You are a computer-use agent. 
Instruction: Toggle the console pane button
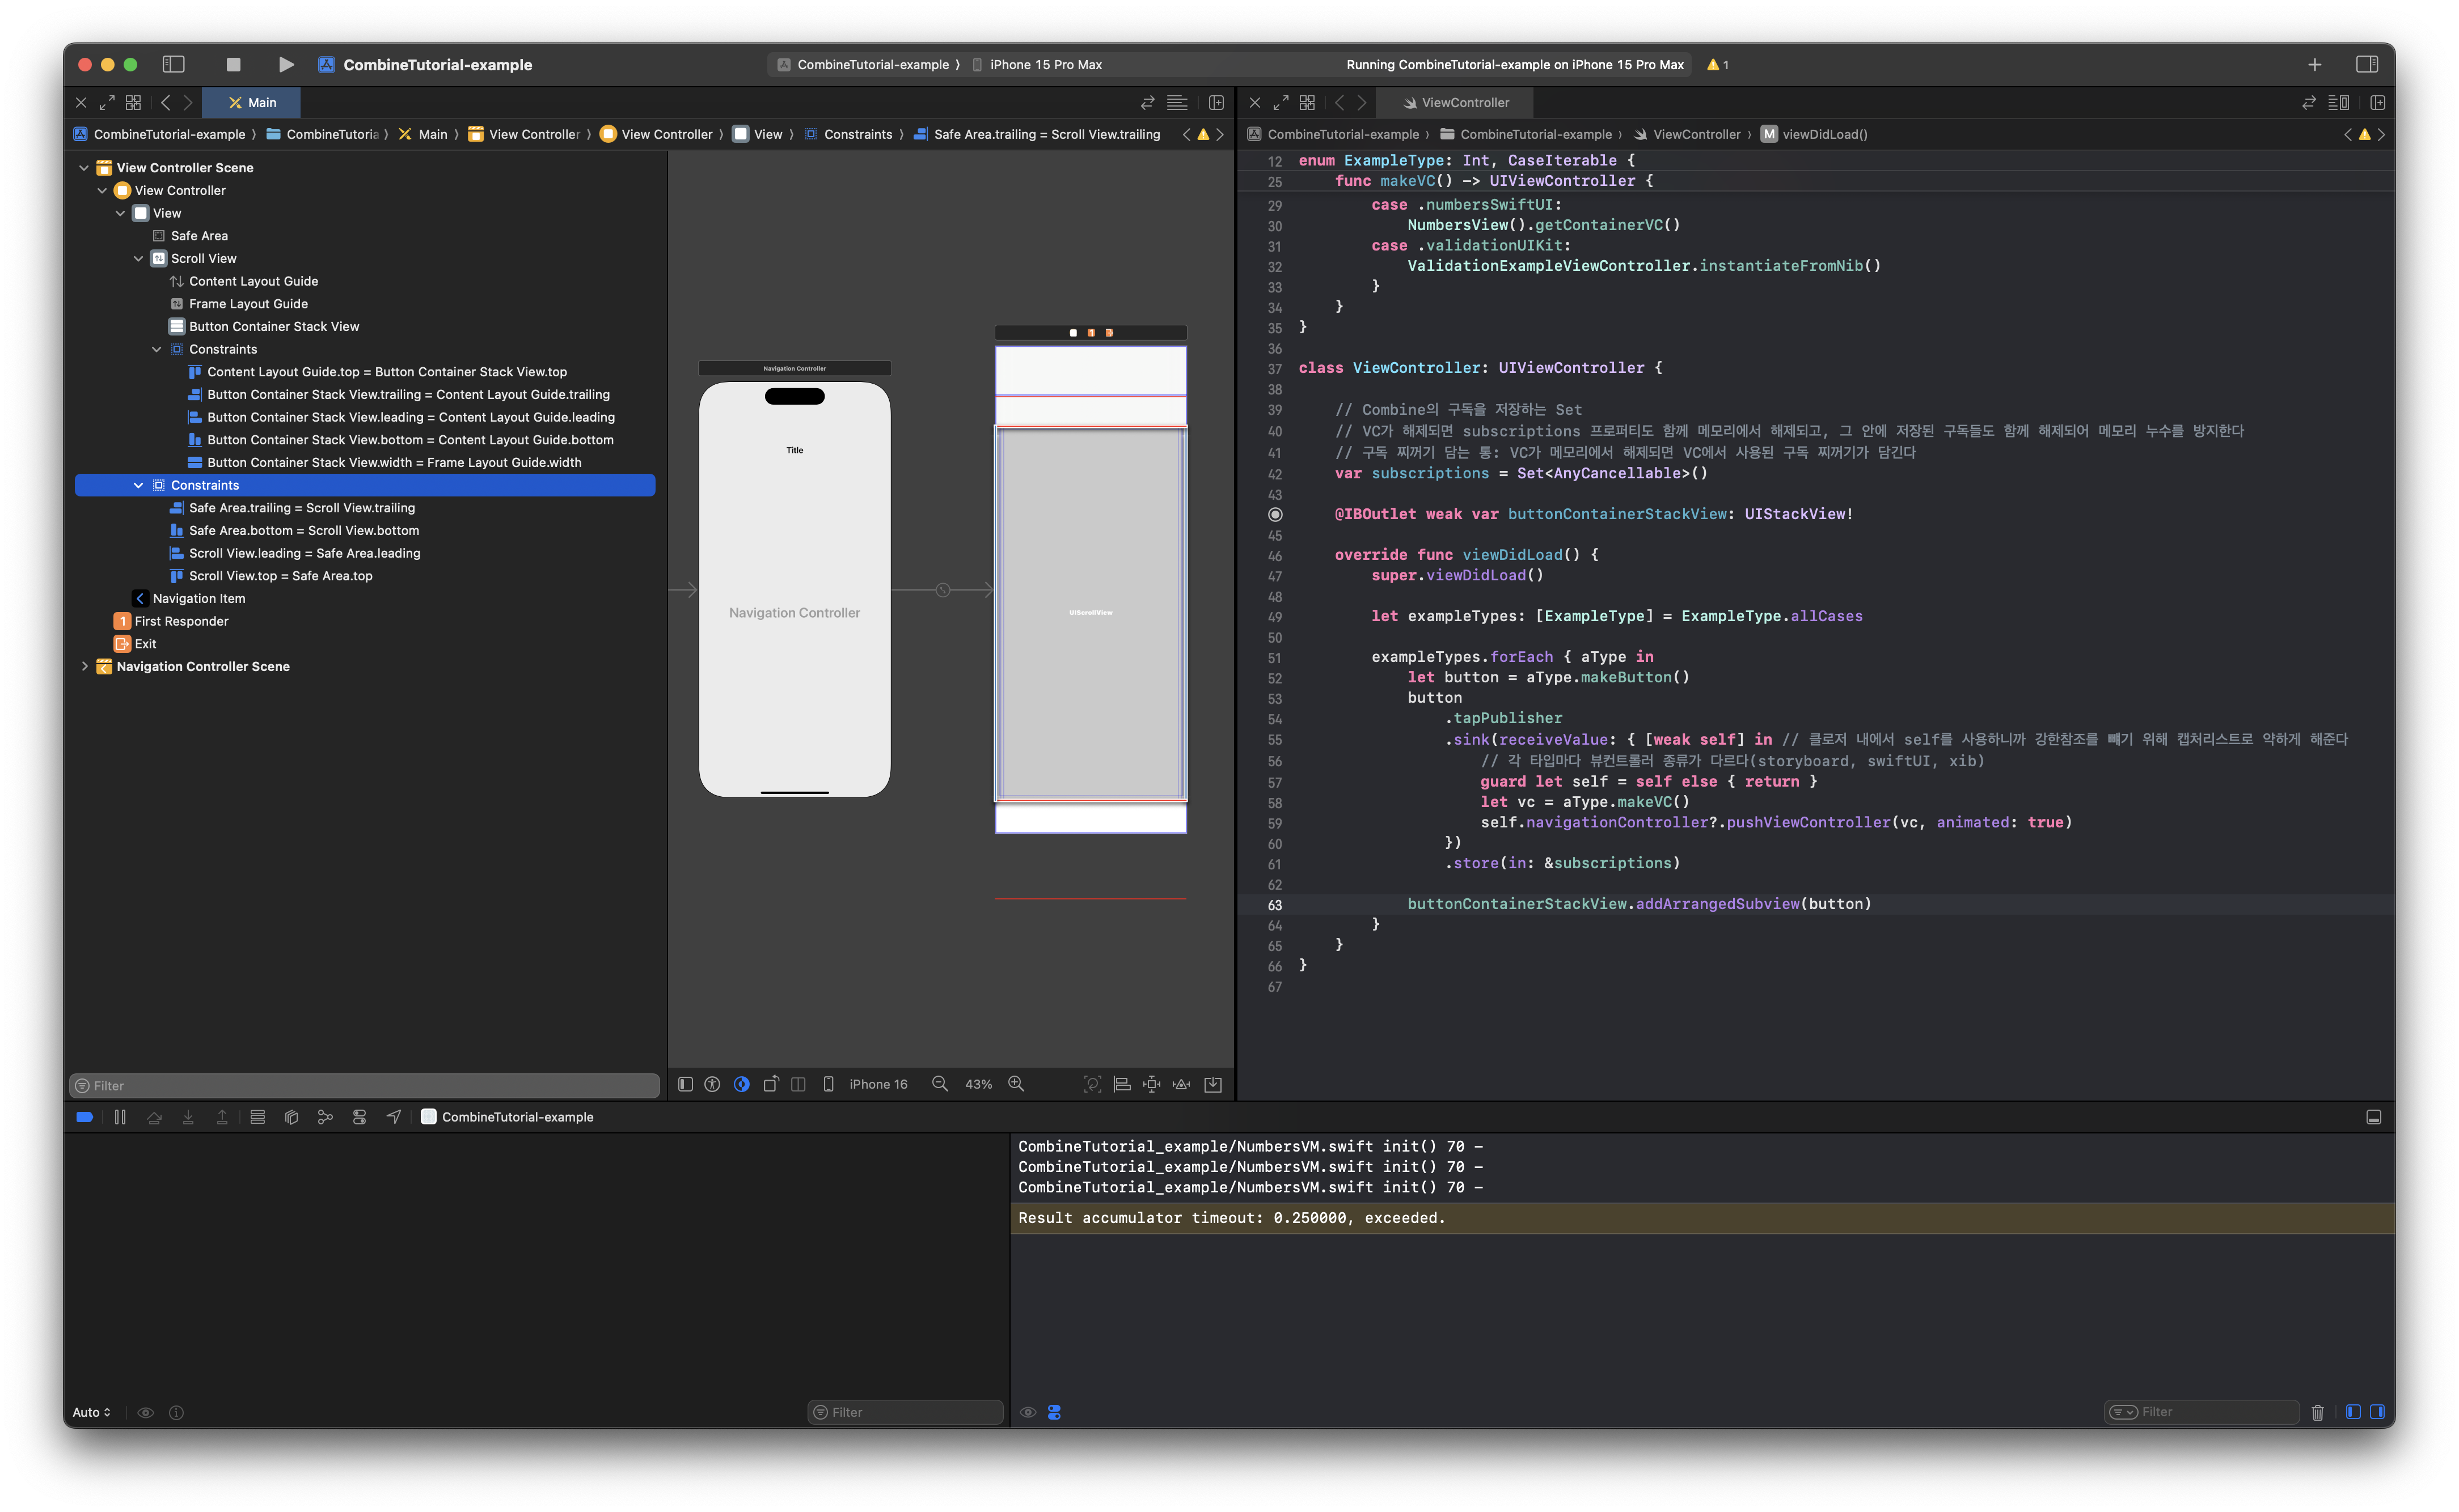click(2377, 1412)
